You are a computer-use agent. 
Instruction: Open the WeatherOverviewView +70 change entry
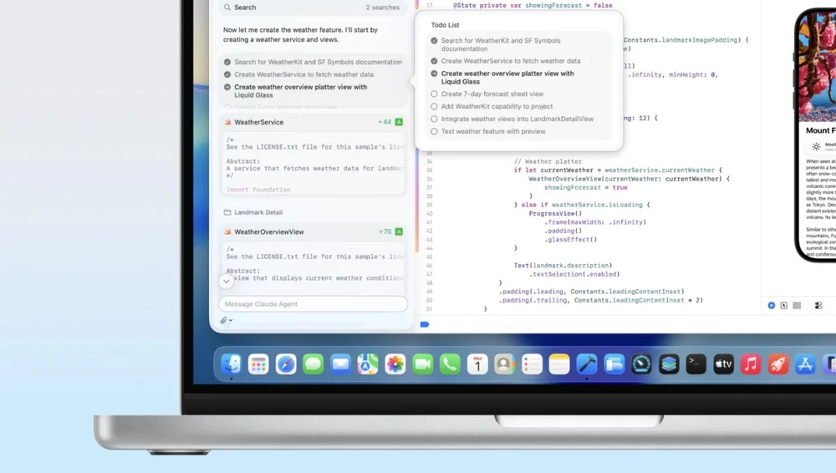[x=313, y=232]
